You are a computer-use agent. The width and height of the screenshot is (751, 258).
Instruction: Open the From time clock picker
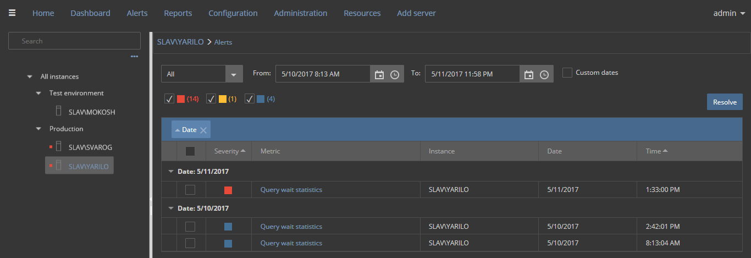tap(395, 74)
